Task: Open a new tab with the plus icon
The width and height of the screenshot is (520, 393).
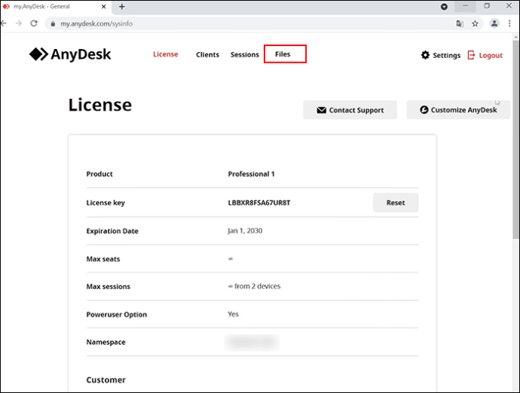Action: [121, 7]
